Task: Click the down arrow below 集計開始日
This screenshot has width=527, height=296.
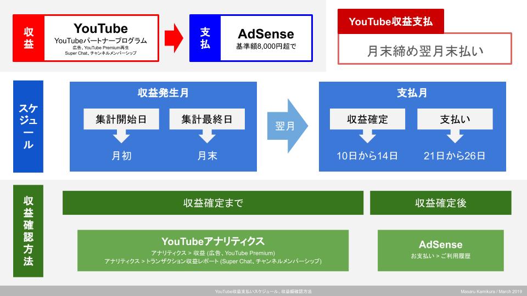Action: (121, 136)
